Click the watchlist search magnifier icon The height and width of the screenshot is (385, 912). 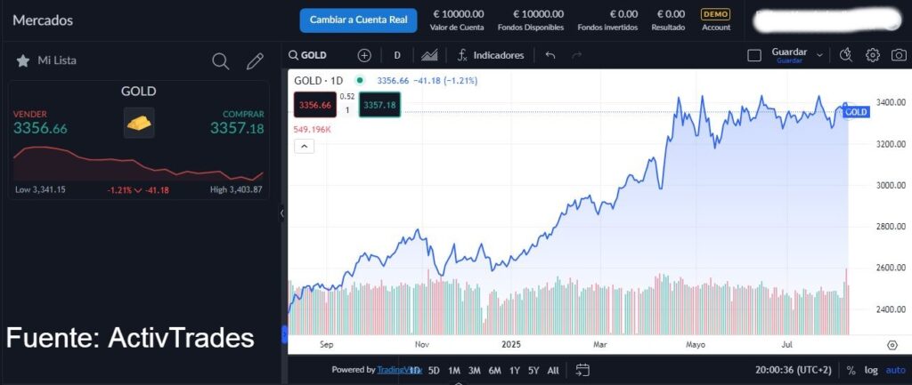pos(221,61)
